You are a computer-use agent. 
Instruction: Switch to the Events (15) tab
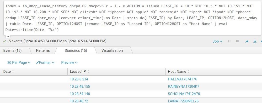(12, 50)
